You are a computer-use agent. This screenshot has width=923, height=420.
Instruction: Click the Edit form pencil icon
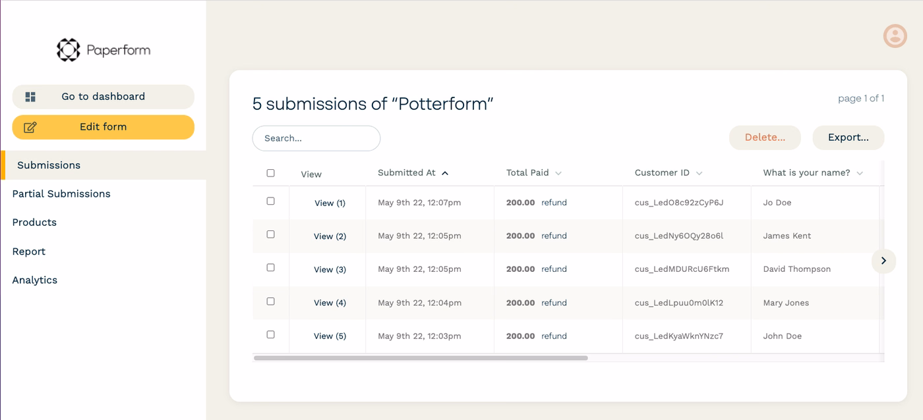[x=30, y=127]
